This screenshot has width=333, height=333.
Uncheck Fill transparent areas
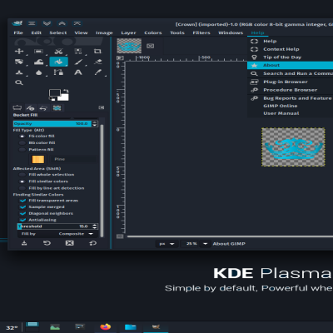click(x=22, y=201)
